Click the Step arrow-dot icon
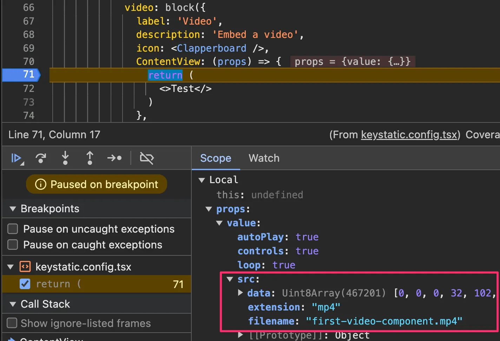This screenshot has width=500, height=341. tap(114, 158)
